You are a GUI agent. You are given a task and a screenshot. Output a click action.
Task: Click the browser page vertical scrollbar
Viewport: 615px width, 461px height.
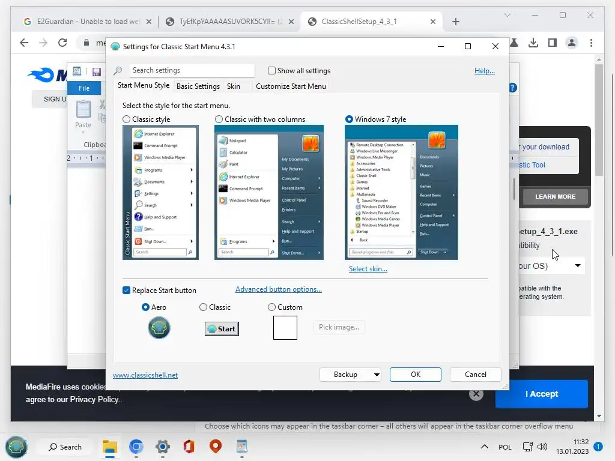click(x=599, y=120)
